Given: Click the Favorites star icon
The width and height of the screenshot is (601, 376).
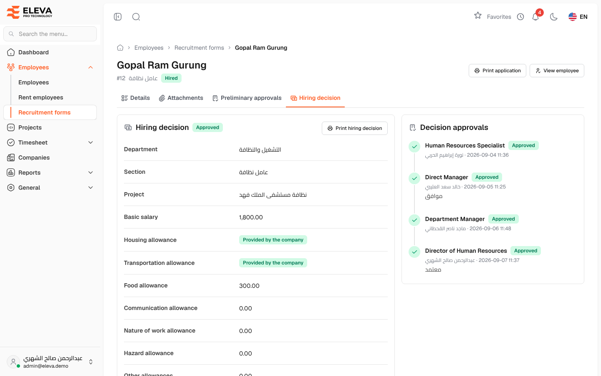Looking at the screenshot, I should click(478, 15).
